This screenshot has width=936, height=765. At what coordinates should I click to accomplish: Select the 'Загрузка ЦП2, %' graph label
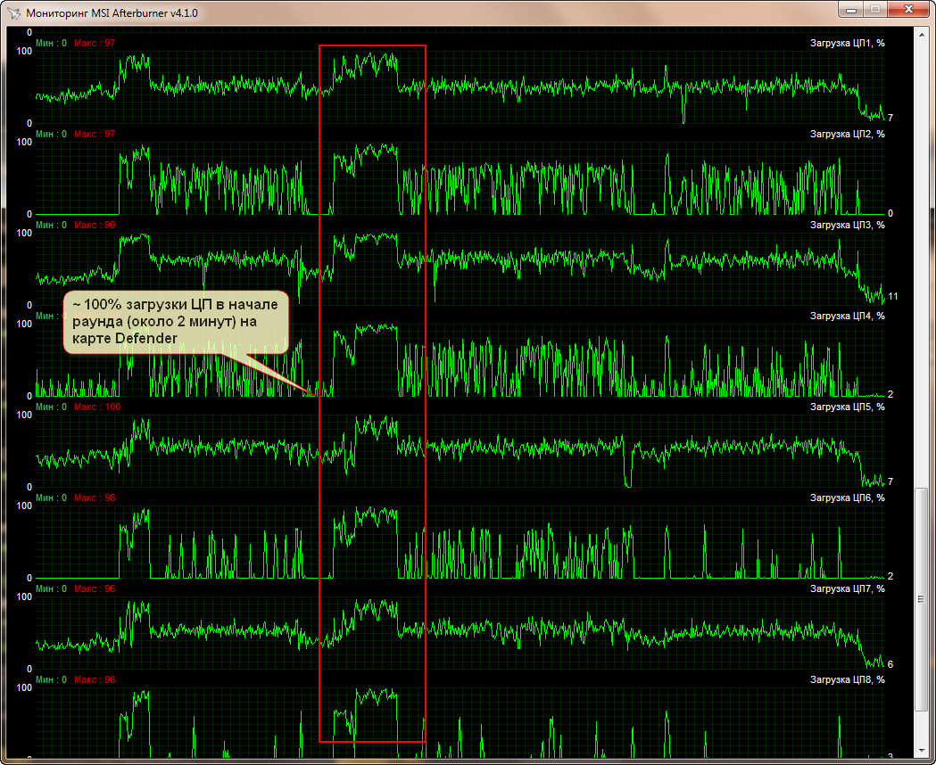click(x=847, y=134)
